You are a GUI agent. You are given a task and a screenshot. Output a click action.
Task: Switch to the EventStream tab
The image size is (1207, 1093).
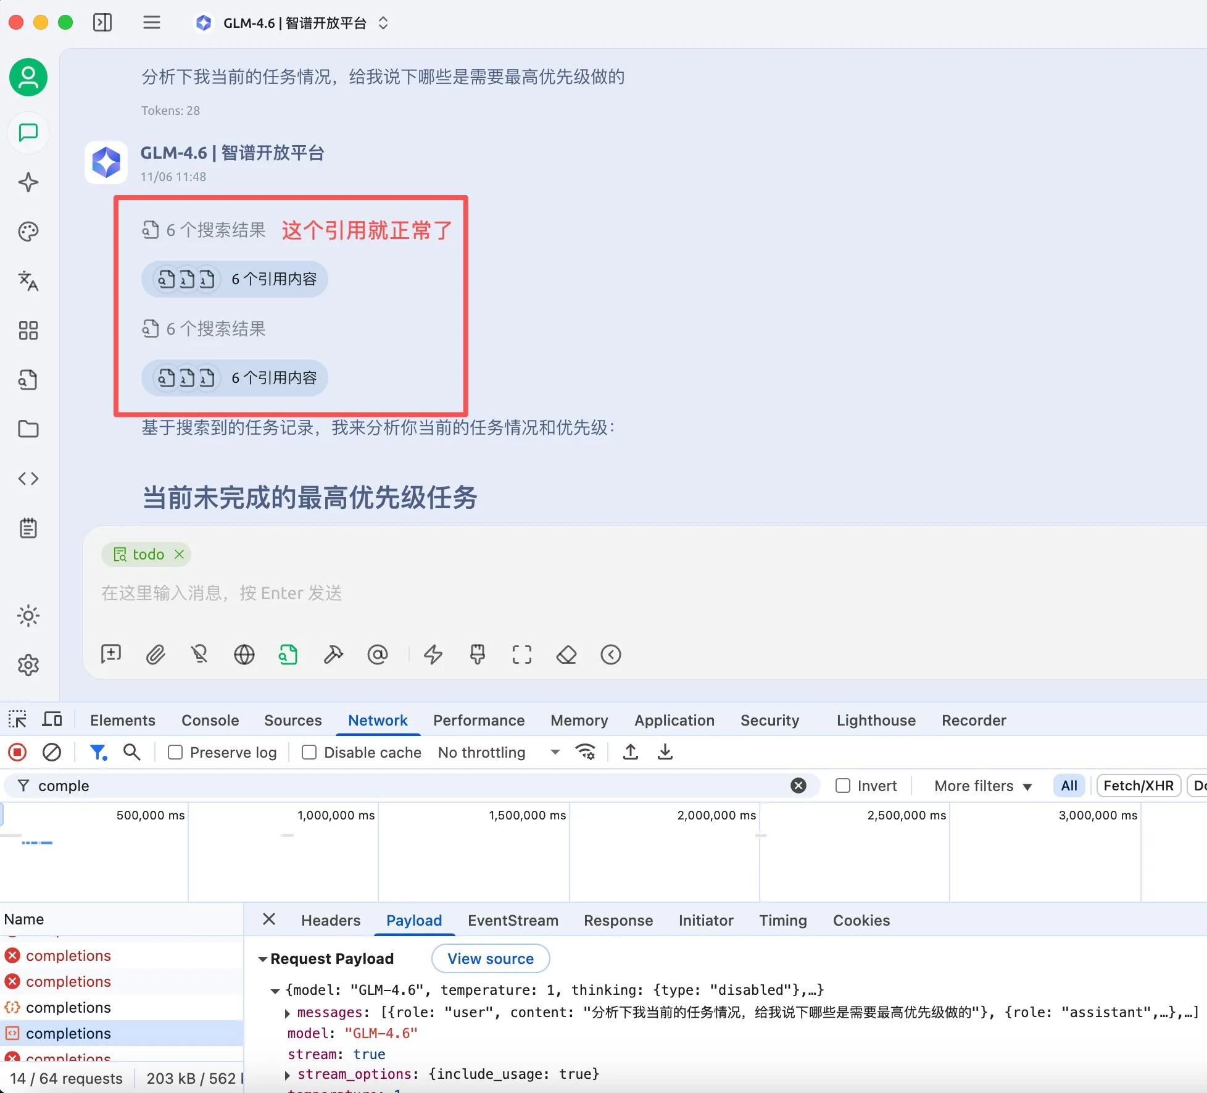coord(512,920)
